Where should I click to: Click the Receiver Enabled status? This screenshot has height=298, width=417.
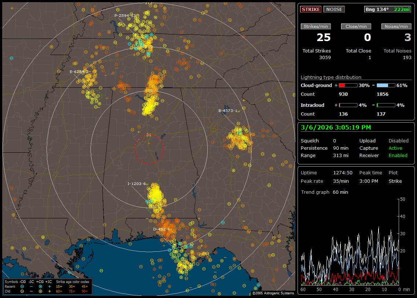(398, 156)
